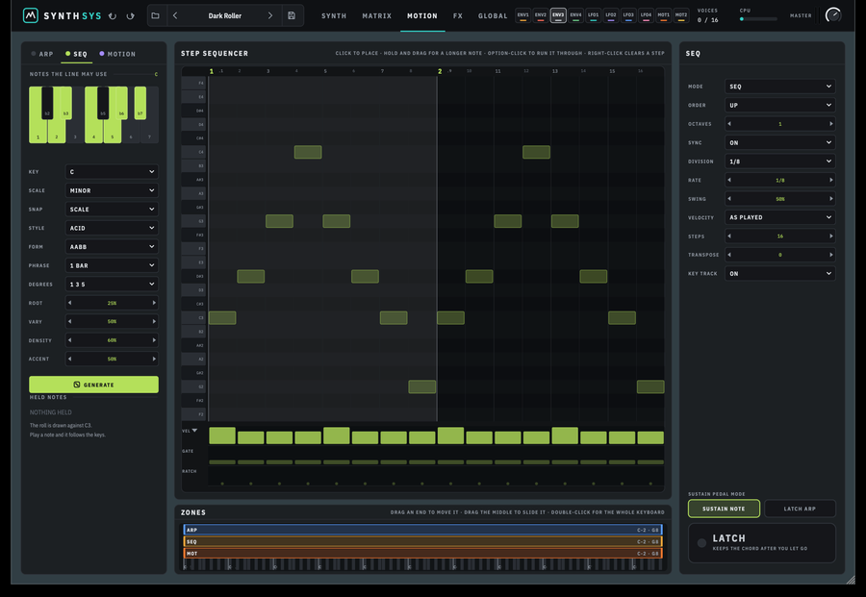Increase TRANSPOSE with right arrow

[830, 255]
